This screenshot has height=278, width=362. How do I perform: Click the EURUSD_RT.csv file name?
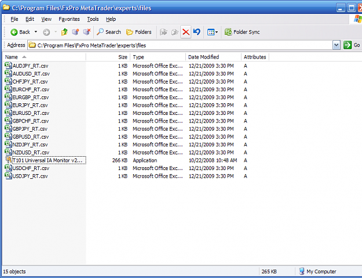coord(31,113)
